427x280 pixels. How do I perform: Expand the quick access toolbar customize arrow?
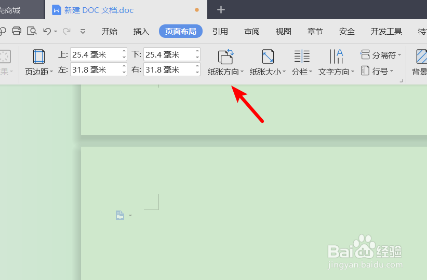click(83, 32)
